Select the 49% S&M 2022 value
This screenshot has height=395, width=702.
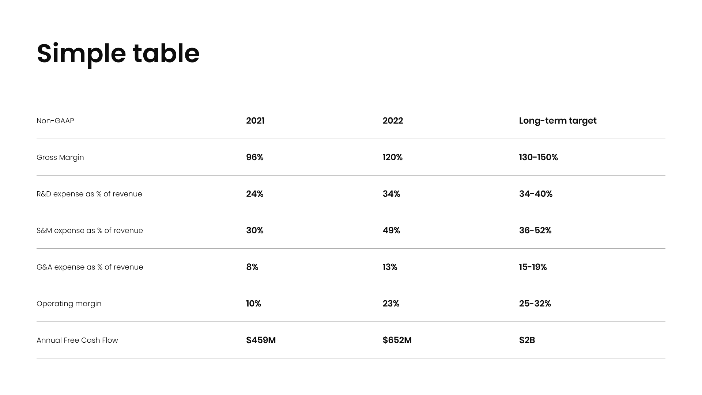pyautogui.click(x=391, y=230)
